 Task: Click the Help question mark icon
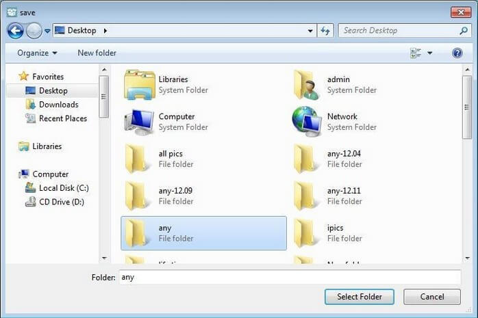tap(457, 53)
